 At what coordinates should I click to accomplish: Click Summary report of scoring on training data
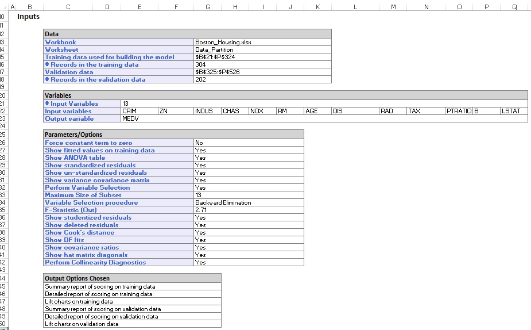[132, 286]
